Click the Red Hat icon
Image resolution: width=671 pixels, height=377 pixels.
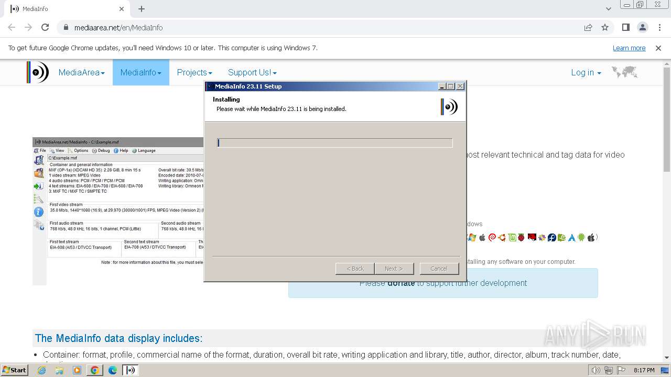532,237
